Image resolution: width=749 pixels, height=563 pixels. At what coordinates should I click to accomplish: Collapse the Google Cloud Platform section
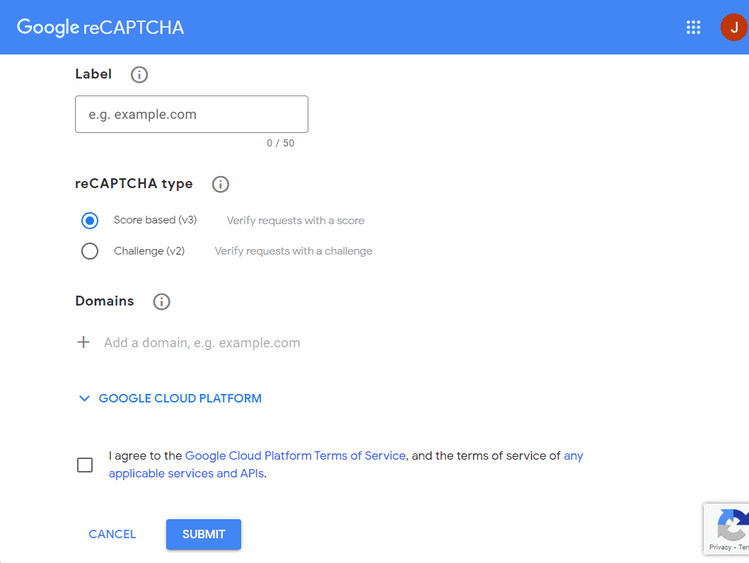[84, 398]
